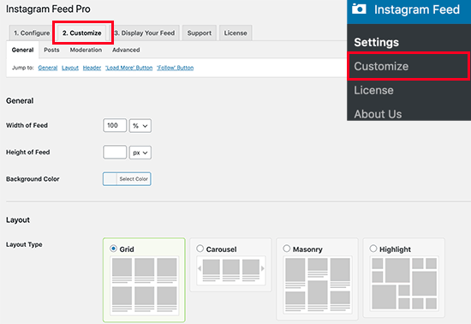Open License in the sidebar menu
Viewport: 471px width, 324px height.
pyautogui.click(x=373, y=90)
